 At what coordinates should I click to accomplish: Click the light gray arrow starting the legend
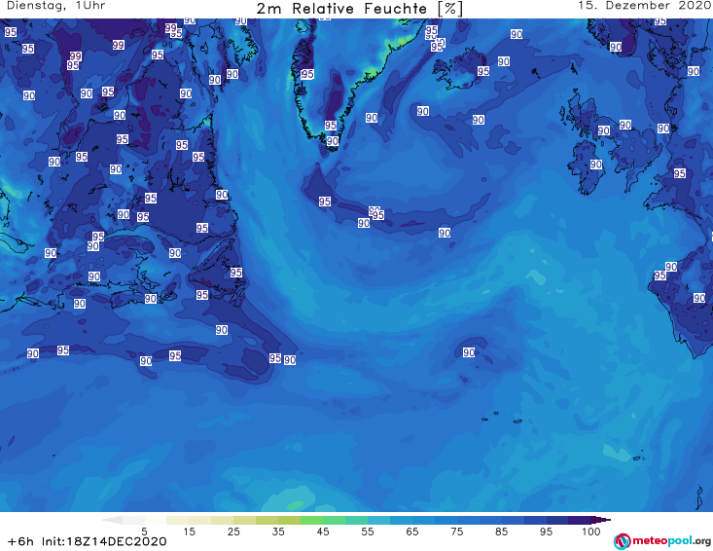pyautogui.click(x=112, y=520)
